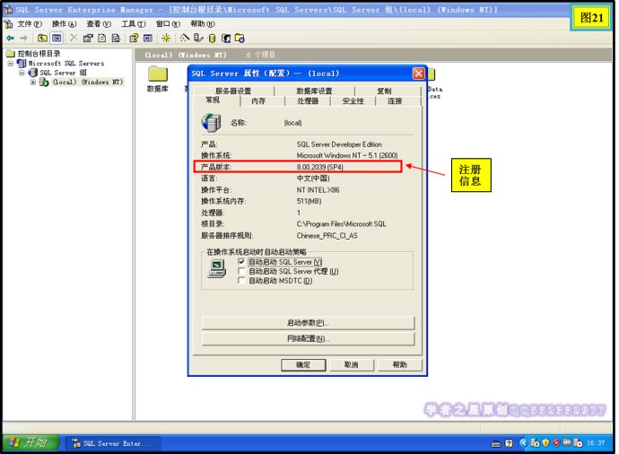Screen dimensions: 619x454
Task: Click the 网络配置(N)... button
Action: coord(308,339)
